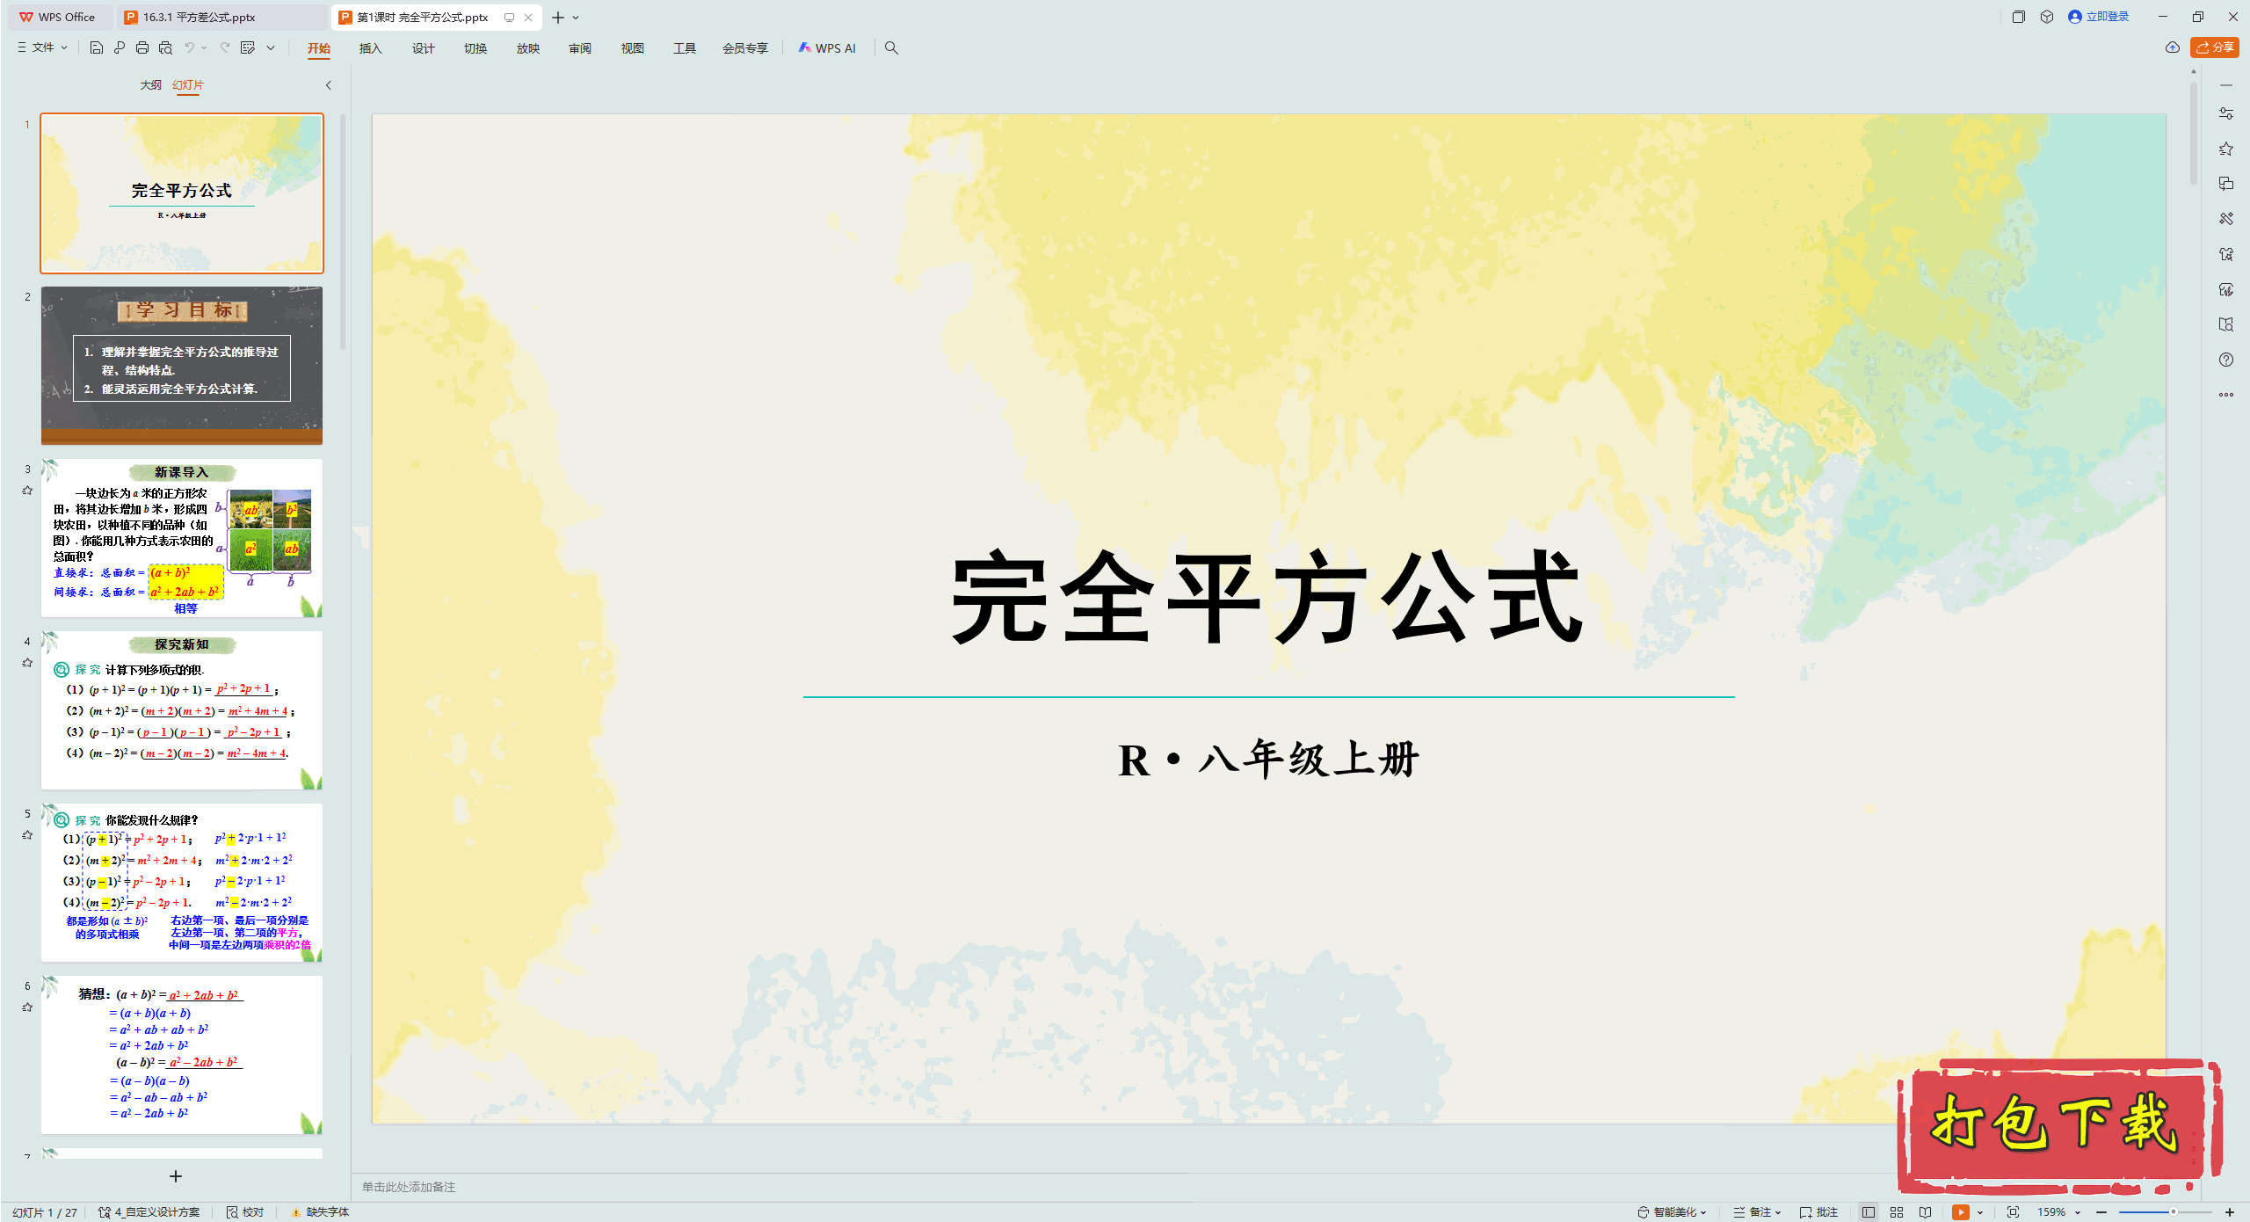Viewport: 2250px width, 1222px height.
Task: Click the Print icon
Action: (142, 47)
